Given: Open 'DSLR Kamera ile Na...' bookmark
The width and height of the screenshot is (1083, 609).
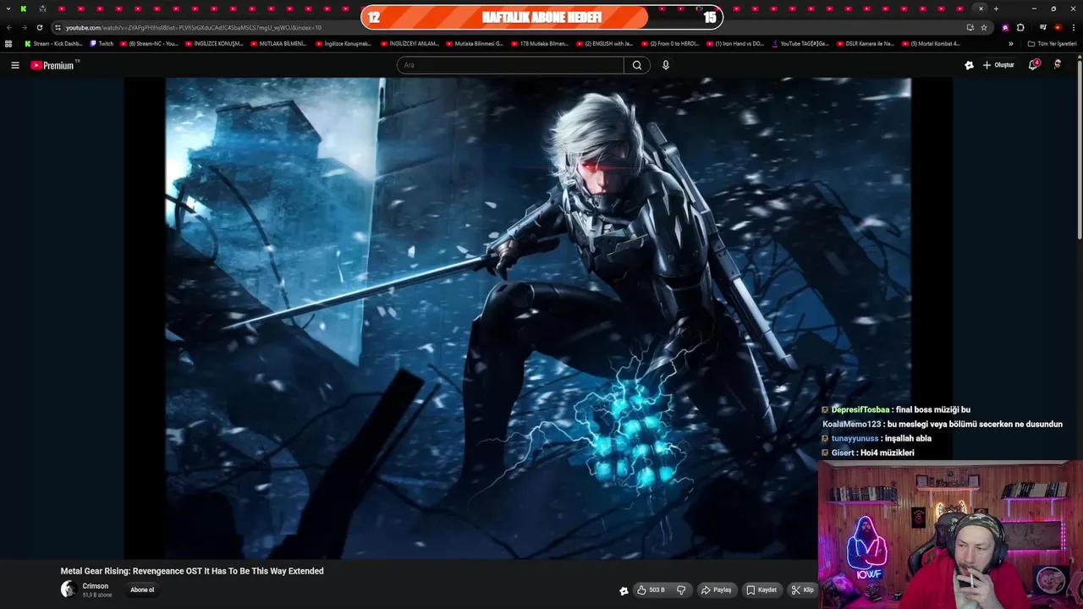Looking at the screenshot, I should tap(865, 43).
